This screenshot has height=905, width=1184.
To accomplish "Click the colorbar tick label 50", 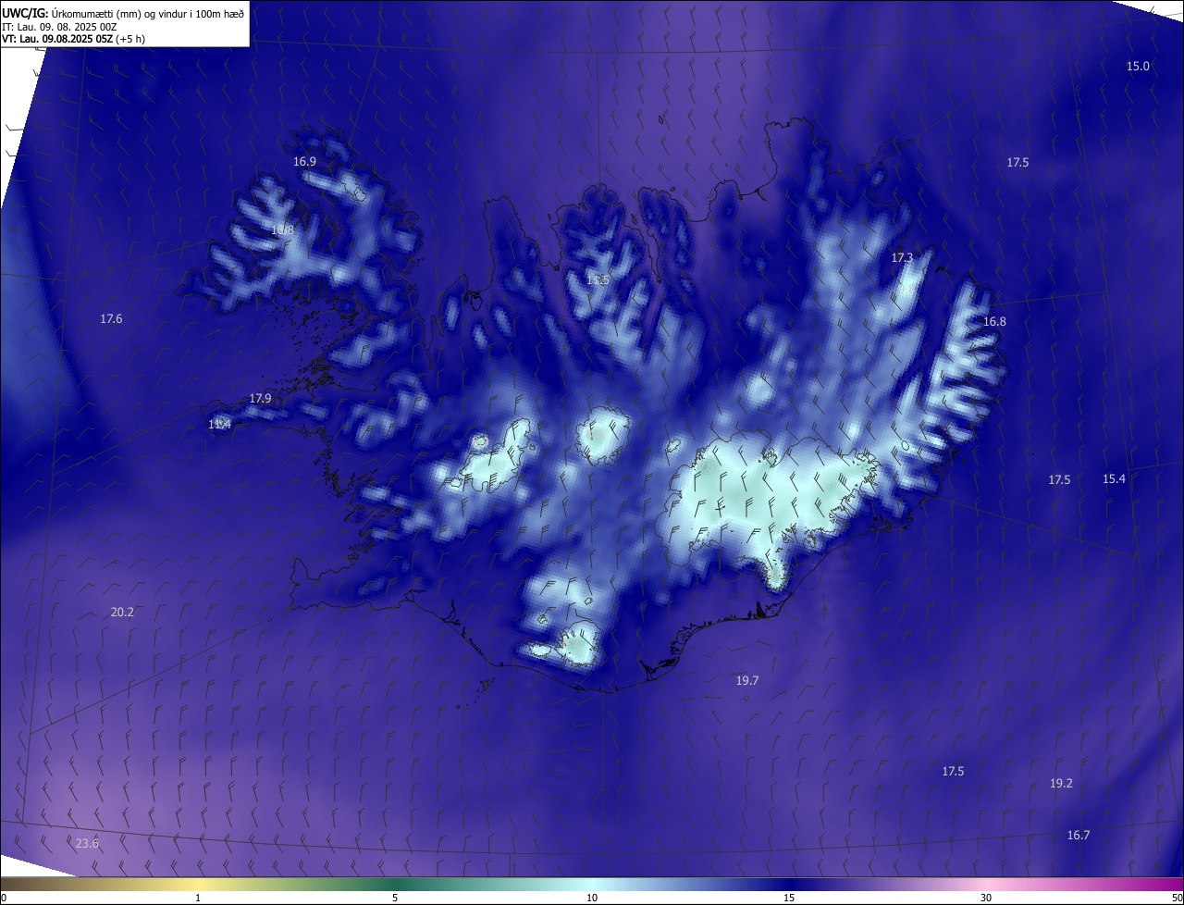I will pos(1177,898).
